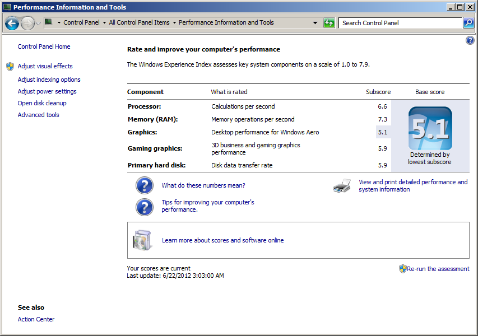The width and height of the screenshot is (478, 336).
Task: Open 'What do these numbers mean?' link
Action: pyautogui.click(x=203, y=185)
